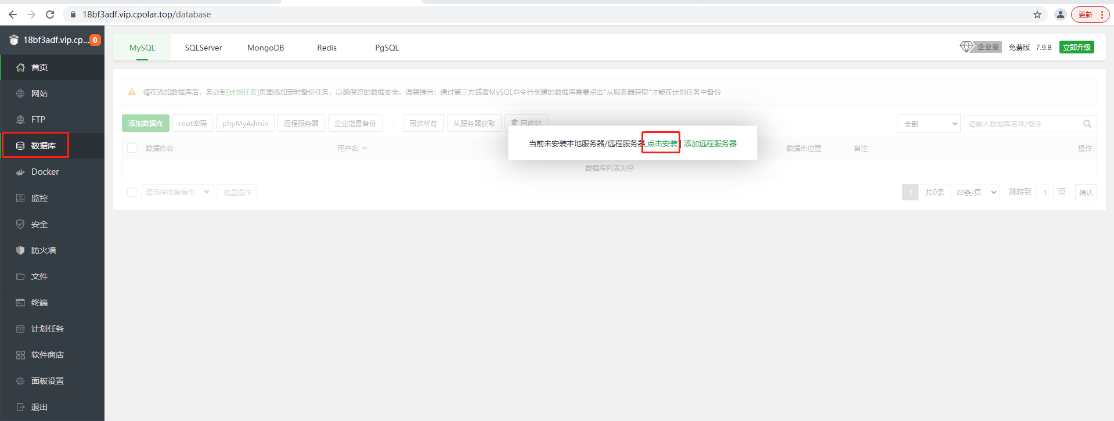This screenshot has height=421, width=1114.
Task: Click the globe icon beside 网站
Action: click(20, 93)
